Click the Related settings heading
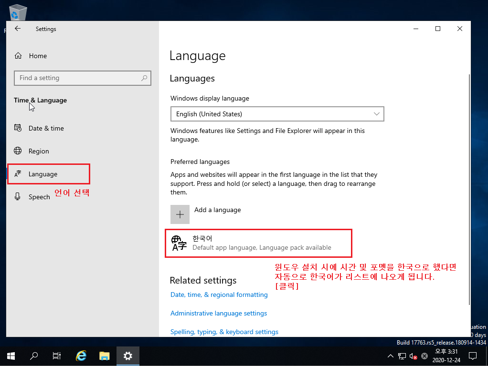This screenshot has height=366, width=488. point(203,280)
